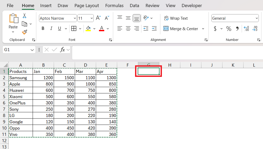This screenshot has width=263, height=149.
Task: Open Number format dialog launcher
Action: [x=259, y=40]
